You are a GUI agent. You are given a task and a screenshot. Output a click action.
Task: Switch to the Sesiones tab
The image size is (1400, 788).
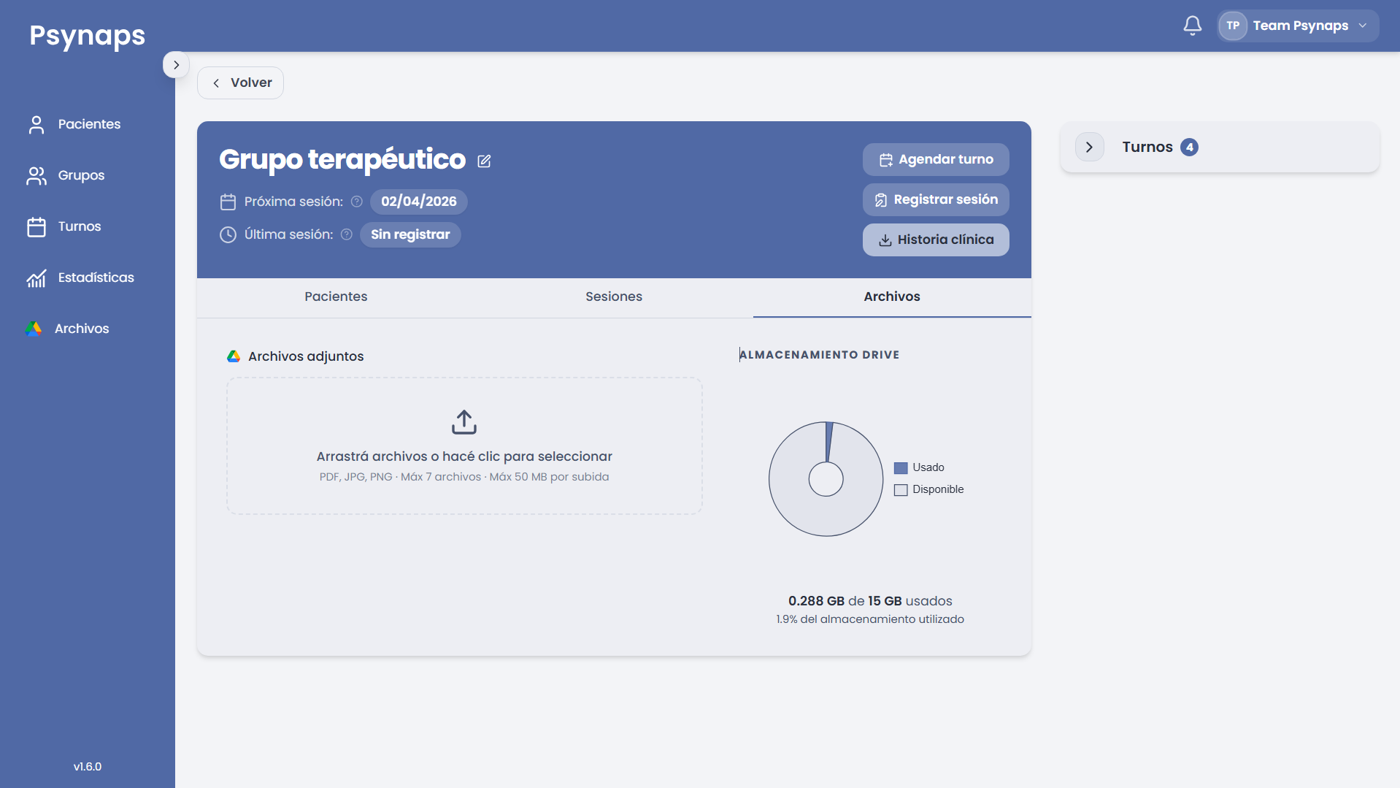614,297
